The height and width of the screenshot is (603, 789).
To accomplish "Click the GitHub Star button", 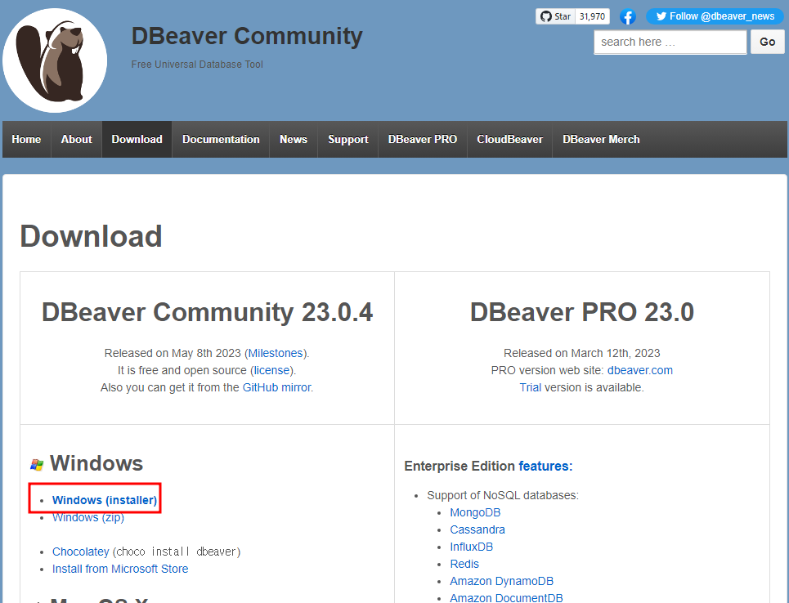I will pyautogui.click(x=555, y=16).
